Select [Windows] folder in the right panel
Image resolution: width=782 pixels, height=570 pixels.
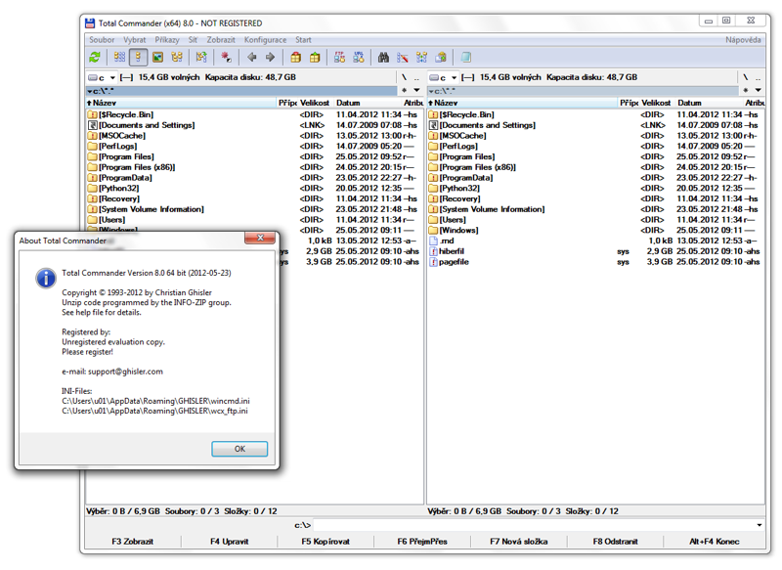click(x=458, y=230)
